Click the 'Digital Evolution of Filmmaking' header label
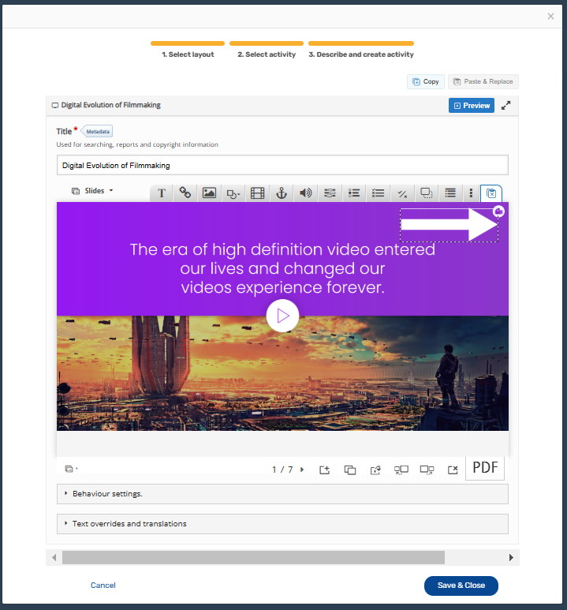Image resolution: width=567 pixels, height=610 pixels. point(111,105)
